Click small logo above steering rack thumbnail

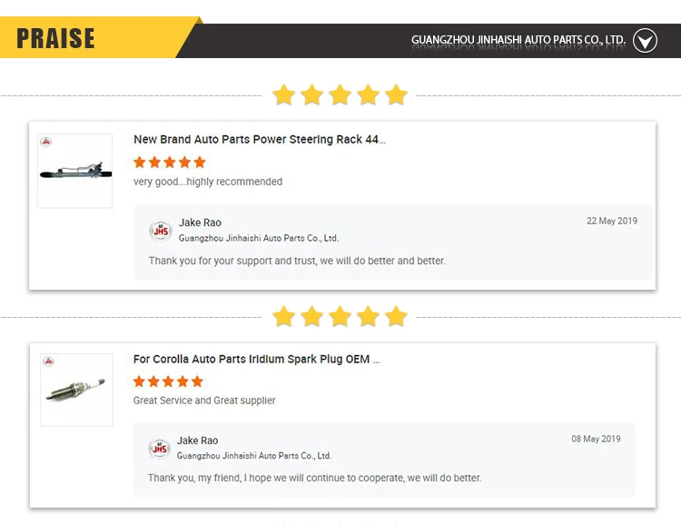46,143
